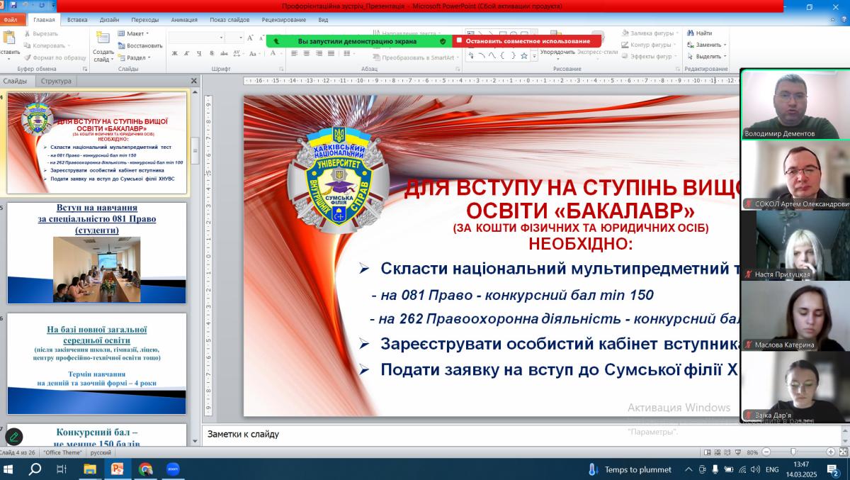Click the green annotation pencil icon
This screenshot has width=850, height=480.
14,437
